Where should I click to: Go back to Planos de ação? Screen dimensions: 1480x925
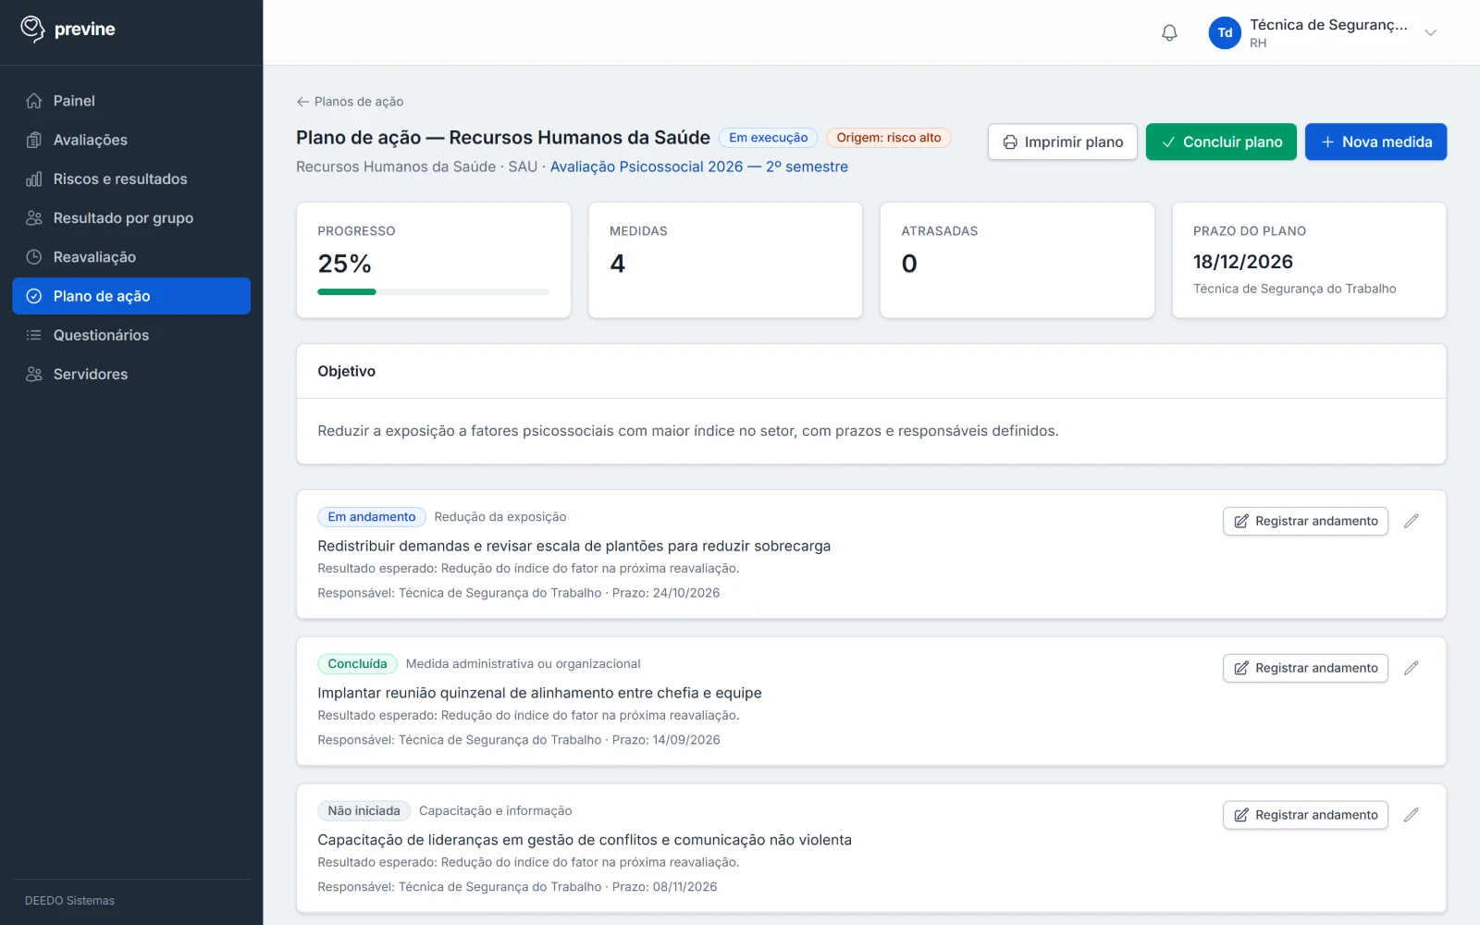350,102
